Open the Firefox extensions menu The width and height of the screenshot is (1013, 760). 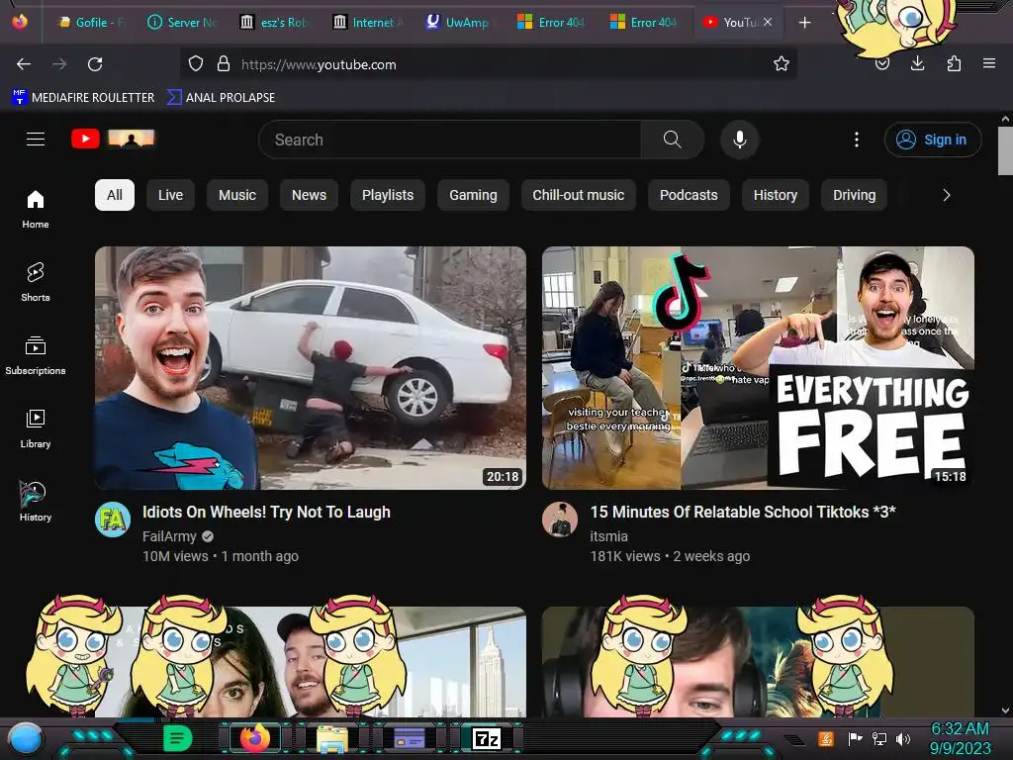click(954, 63)
